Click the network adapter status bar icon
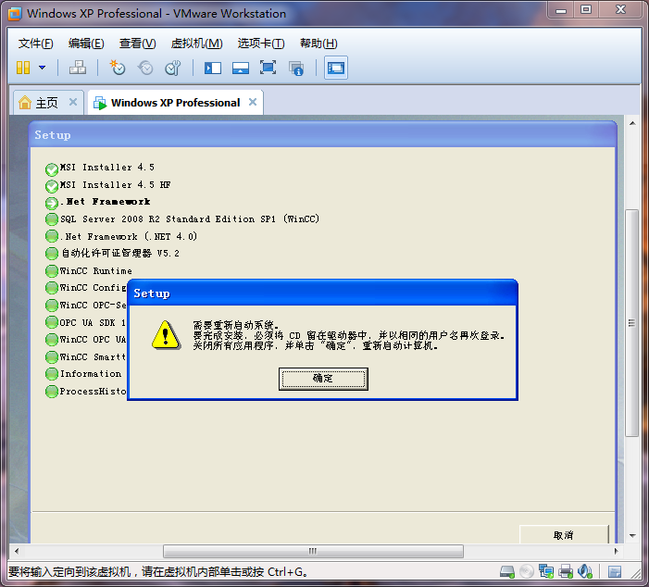The height and width of the screenshot is (587, 649). point(546,571)
